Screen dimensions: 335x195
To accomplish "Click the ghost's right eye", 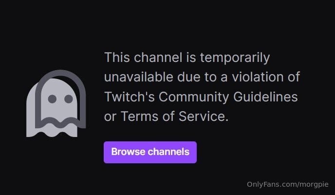I will [69, 99].
